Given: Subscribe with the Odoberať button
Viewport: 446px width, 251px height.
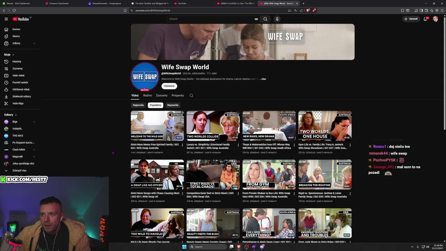Looking at the screenshot, I should (169, 86).
